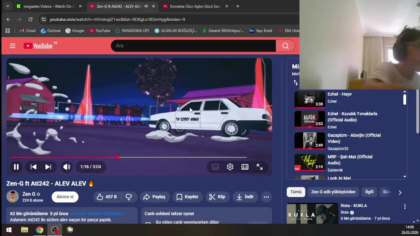
Task: Focus the Ara search field
Action: [x=193, y=46]
